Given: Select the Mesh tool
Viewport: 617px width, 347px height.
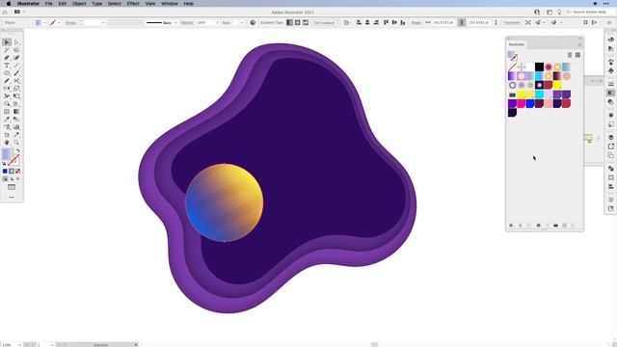Looking at the screenshot, I should coord(7,112).
